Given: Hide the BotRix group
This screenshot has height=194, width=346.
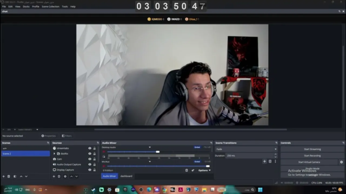Looking at the screenshot, I should [90, 154].
